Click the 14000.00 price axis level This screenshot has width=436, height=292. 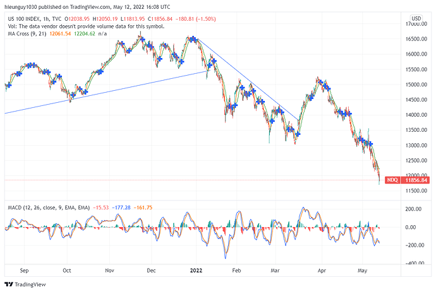click(x=415, y=115)
